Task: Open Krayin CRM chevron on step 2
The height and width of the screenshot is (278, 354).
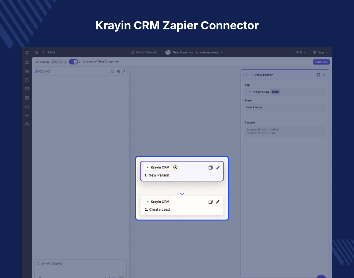Action: tap(147, 202)
